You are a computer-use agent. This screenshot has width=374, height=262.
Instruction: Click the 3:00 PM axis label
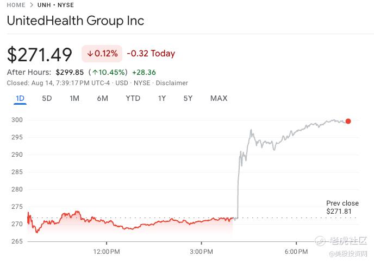tap(201, 252)
